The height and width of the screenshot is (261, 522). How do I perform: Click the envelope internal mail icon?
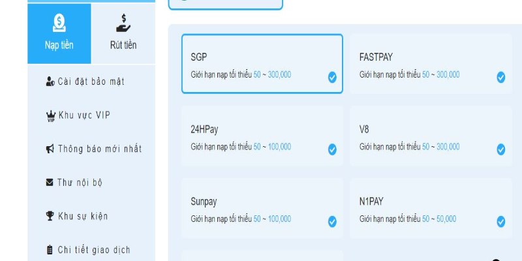tap(50, 183)
